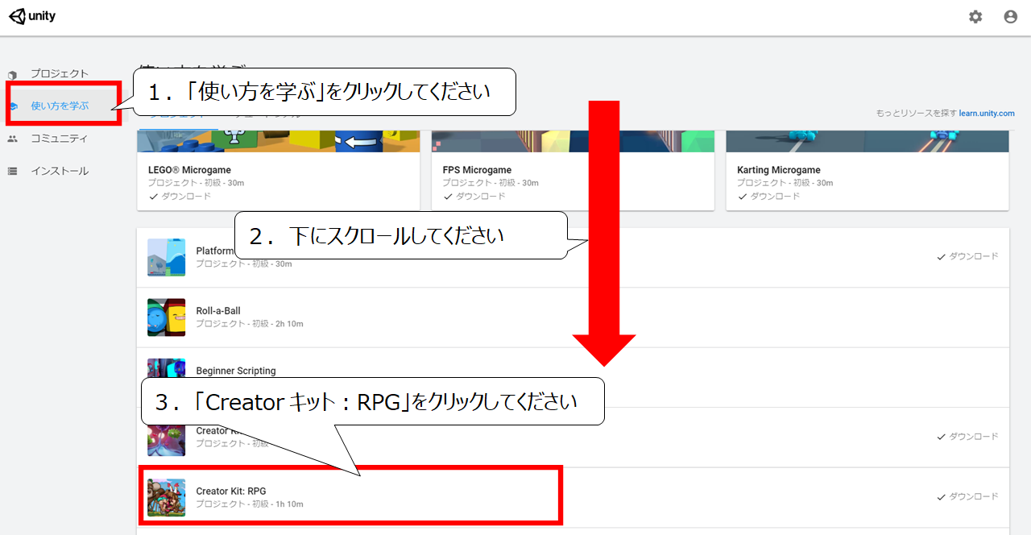Select the FPS Microgame title

point(477,170)
